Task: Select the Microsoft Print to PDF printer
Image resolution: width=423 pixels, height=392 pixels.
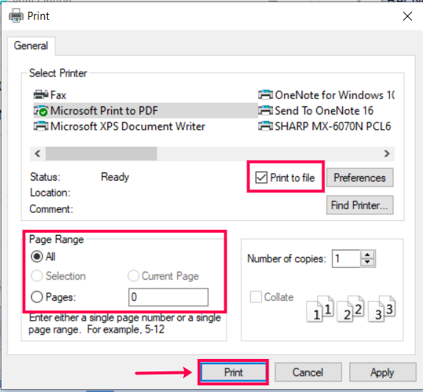Action: [x=146, y=111]
